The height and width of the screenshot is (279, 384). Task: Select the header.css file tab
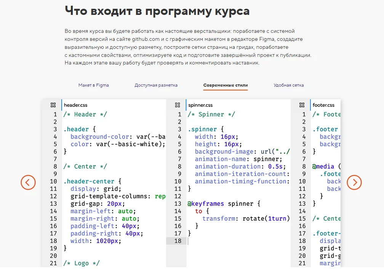(x=75, y=105)
